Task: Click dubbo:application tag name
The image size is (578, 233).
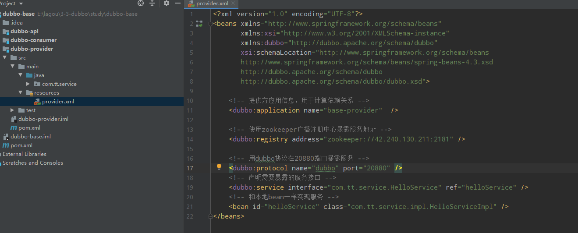Action: (266, 110)
